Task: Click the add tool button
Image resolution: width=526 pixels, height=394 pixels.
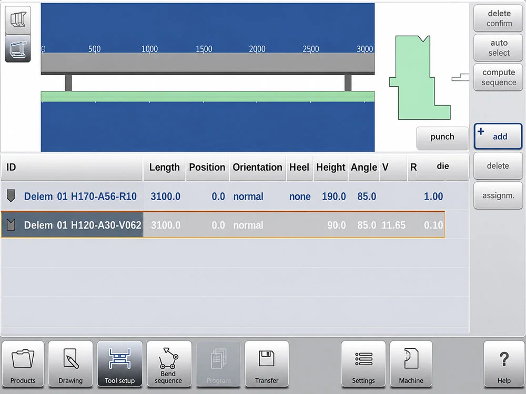Action: 498,137
